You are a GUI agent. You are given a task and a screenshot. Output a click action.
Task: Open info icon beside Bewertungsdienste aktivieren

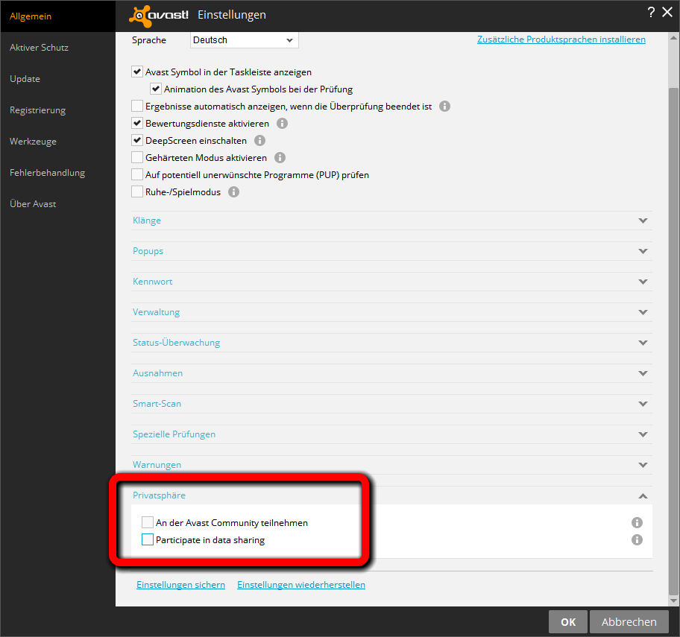(283, 124)
